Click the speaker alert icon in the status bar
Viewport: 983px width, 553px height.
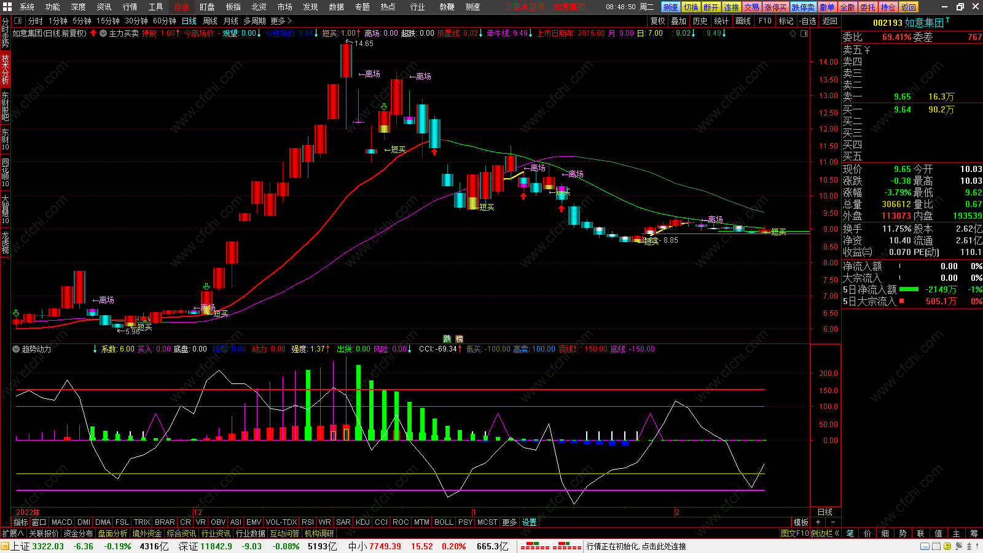click(959, 546)
